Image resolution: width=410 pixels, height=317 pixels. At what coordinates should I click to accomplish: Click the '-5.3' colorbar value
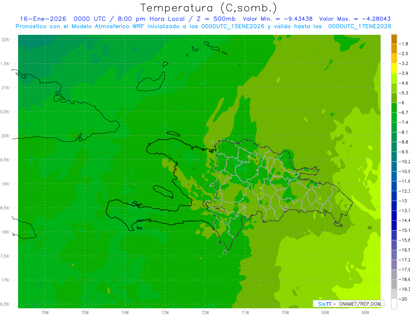[x=404, y=93]
